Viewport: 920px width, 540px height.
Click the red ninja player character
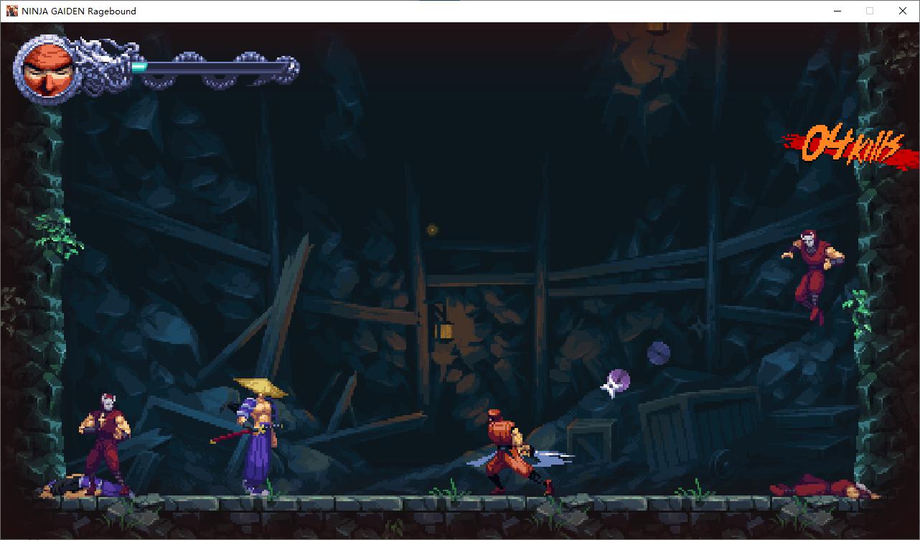click(x=518, y=452)
